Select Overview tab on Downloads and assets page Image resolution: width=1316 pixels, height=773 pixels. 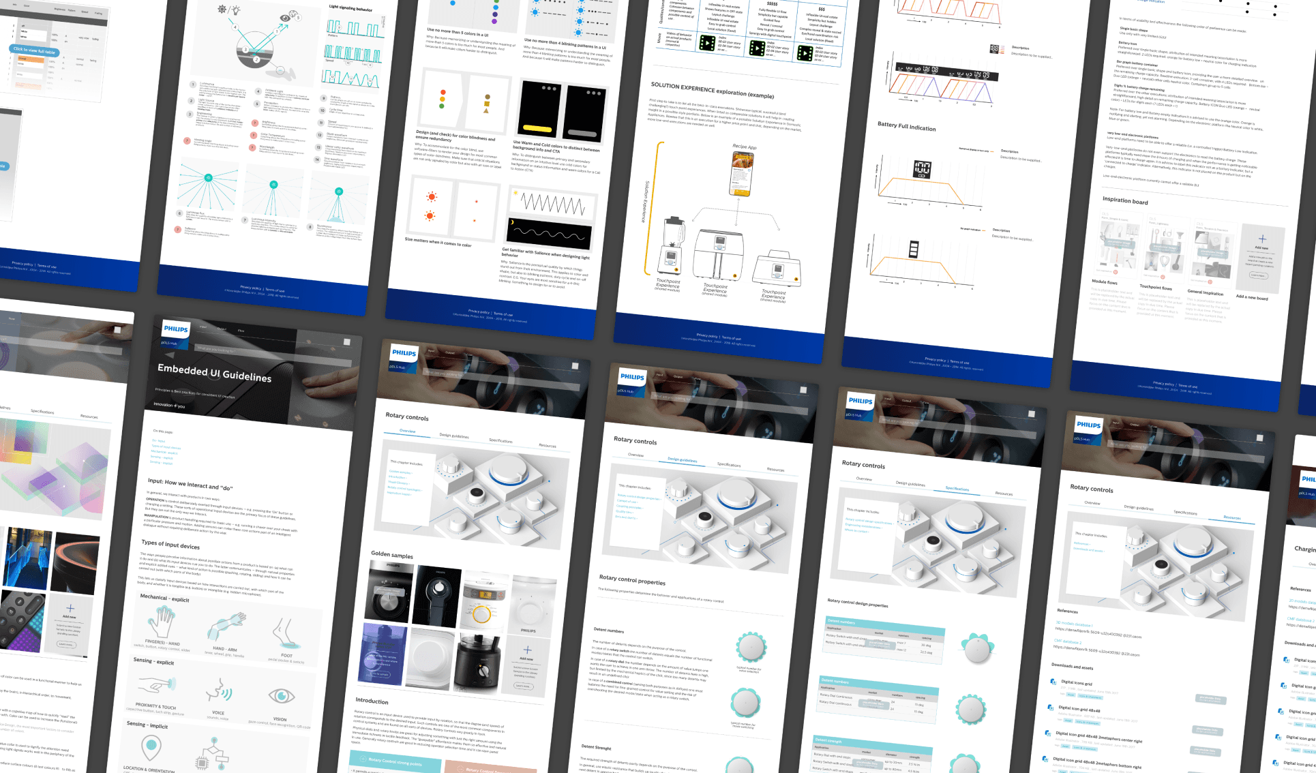[1092, 502]
